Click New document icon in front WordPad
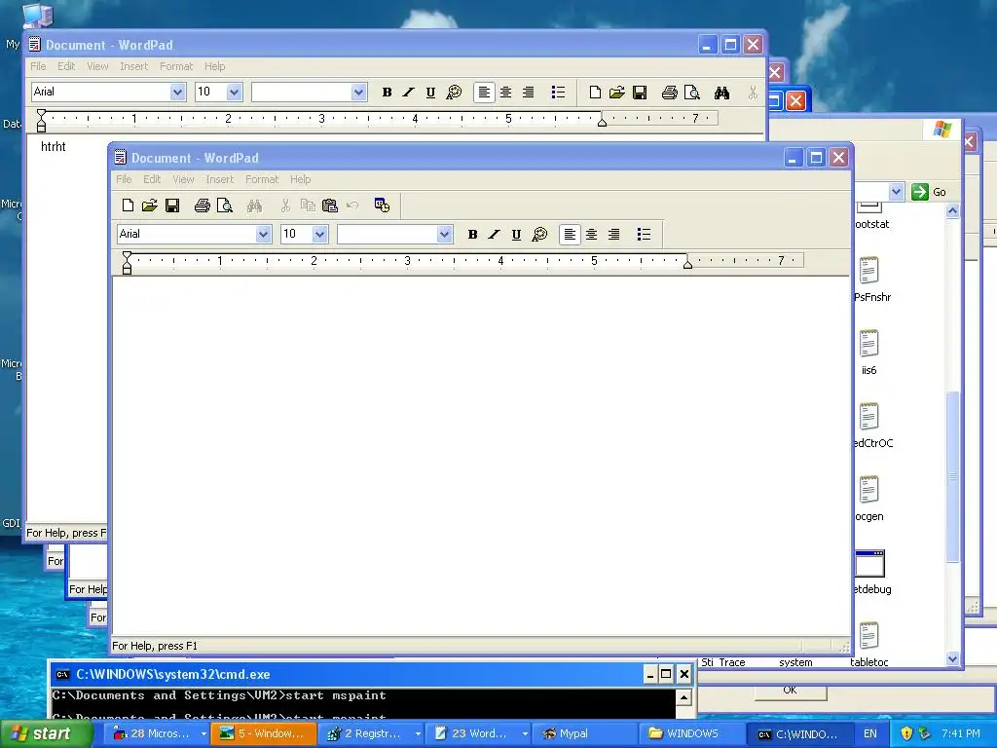The image size is (997, 748). tap(128, 206)
